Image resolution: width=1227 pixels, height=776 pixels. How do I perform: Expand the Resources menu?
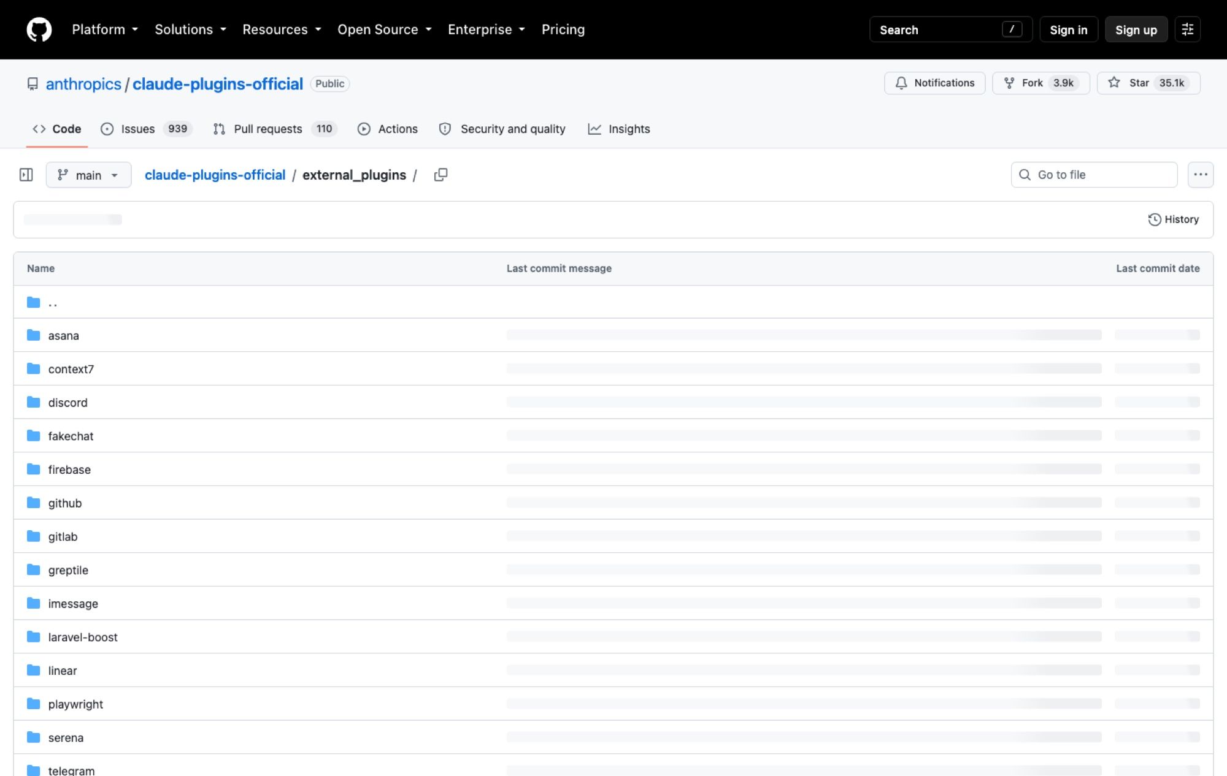pyautogui.click(x=282, y=29)
